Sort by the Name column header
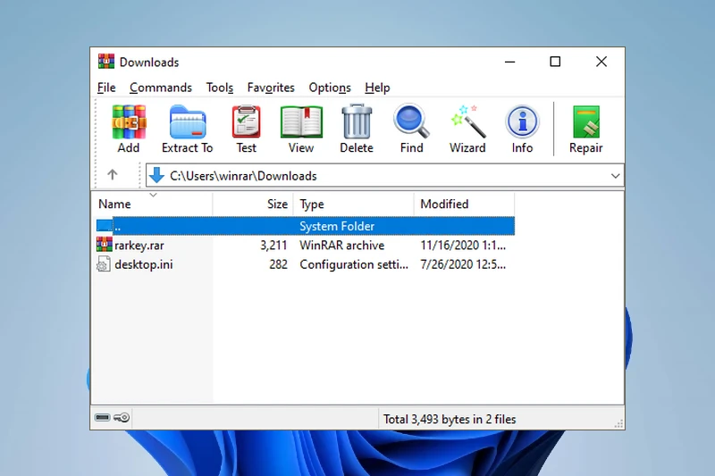 click(x=152, y=204)
